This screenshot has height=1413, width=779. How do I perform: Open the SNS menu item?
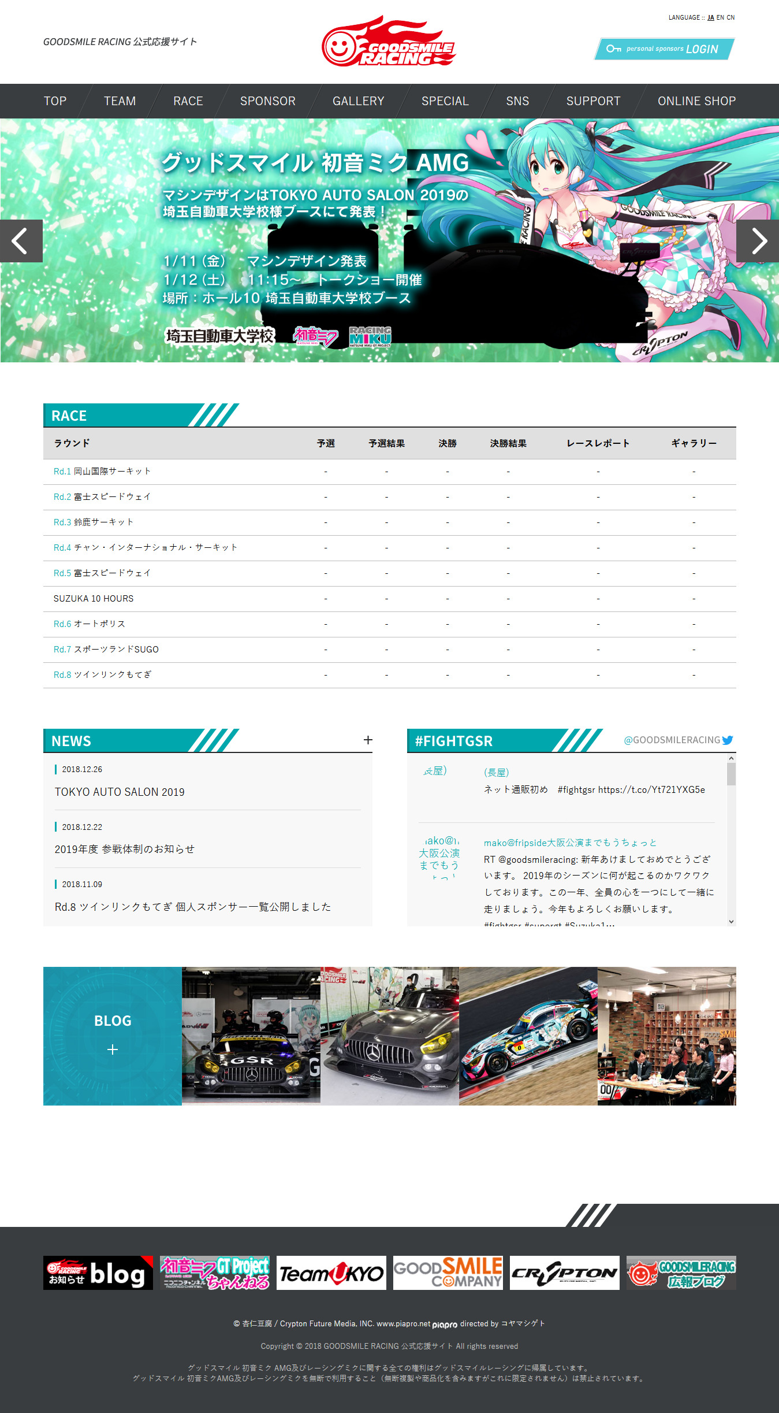[x=518, y=101]
